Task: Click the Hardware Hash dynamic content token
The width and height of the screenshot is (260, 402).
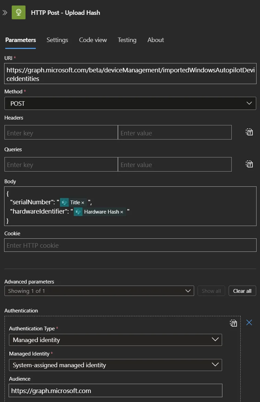Action: click(x=100, y=212)
